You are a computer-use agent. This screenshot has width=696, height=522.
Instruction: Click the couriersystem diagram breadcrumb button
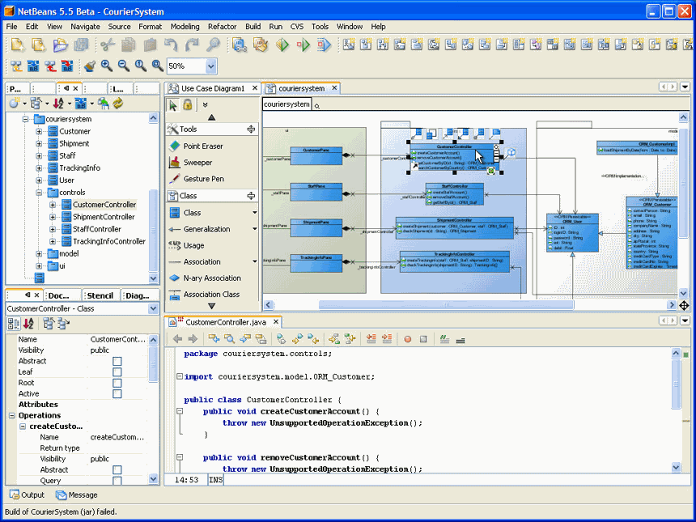click(286, 104)
